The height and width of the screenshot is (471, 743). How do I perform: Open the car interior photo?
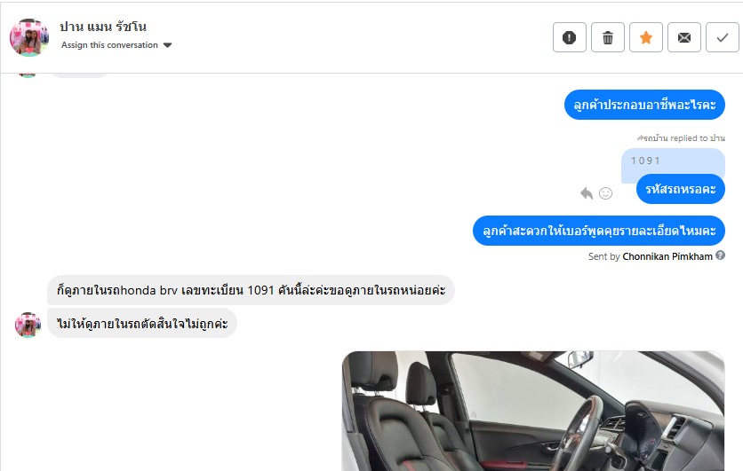[x=533, y=411]
